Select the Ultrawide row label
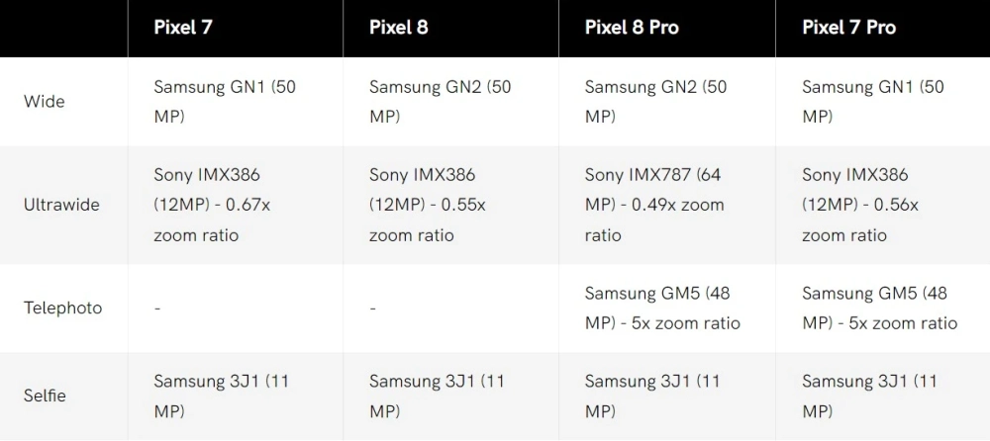990x441 pixels. [x=61, y=205]
